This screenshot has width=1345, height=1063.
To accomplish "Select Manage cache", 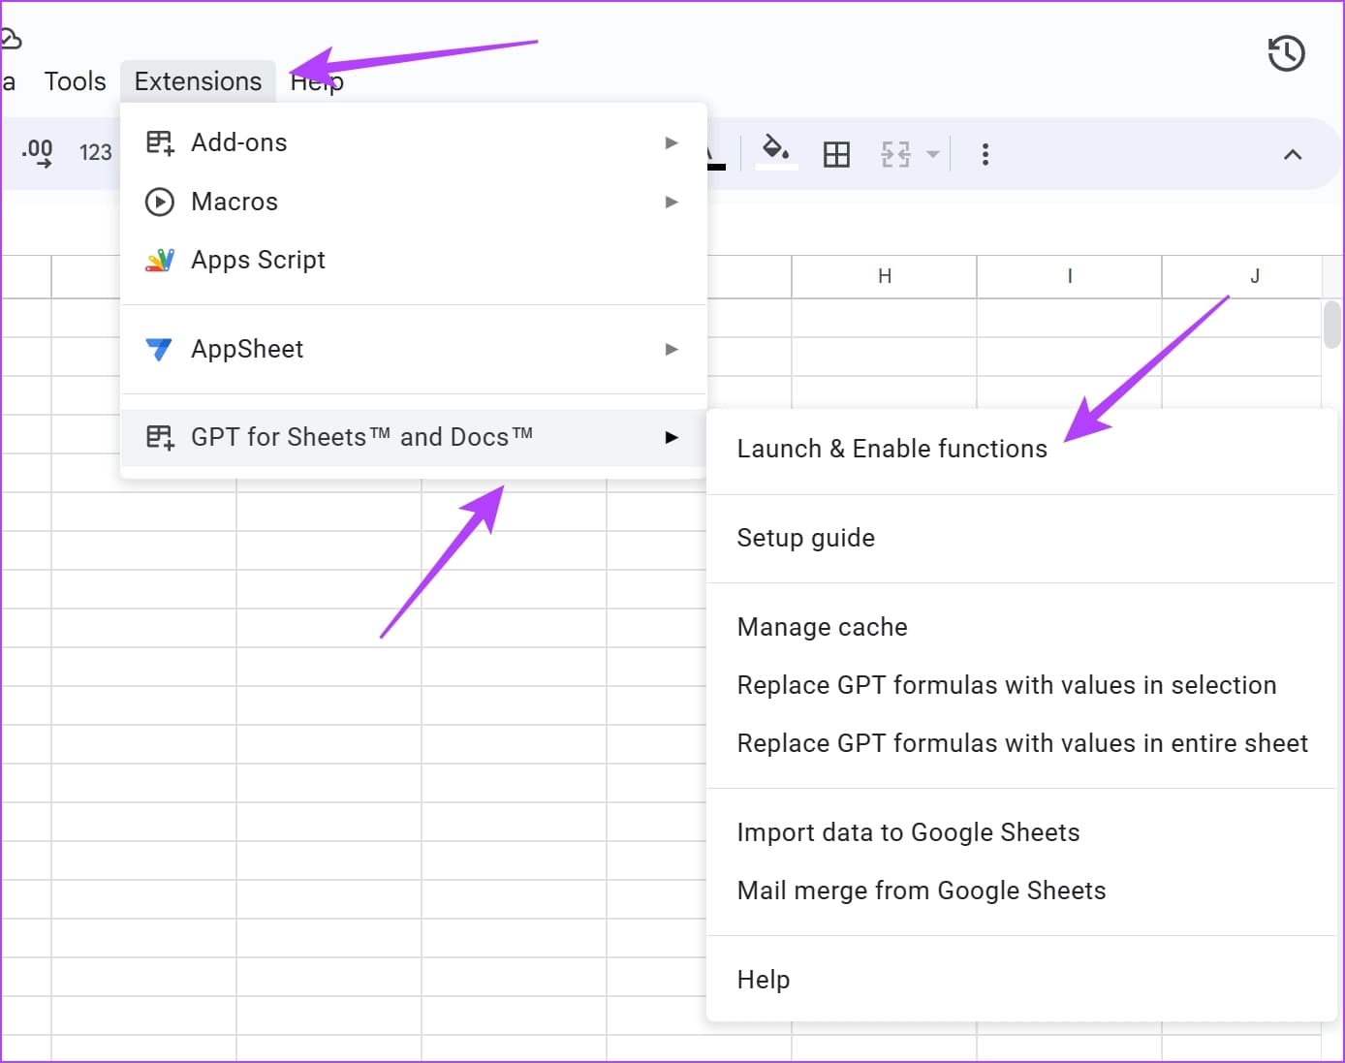I will 1022,627.
